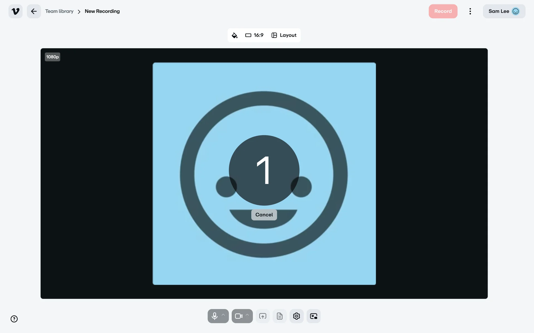Open the 16:9 aspect ratio dropdown
The image size is (534, 333).
(x=254, y=35)
